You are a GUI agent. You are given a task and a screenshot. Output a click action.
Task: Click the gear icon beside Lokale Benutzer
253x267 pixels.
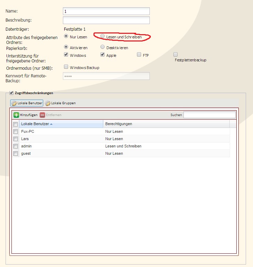(x=14, y=103)
